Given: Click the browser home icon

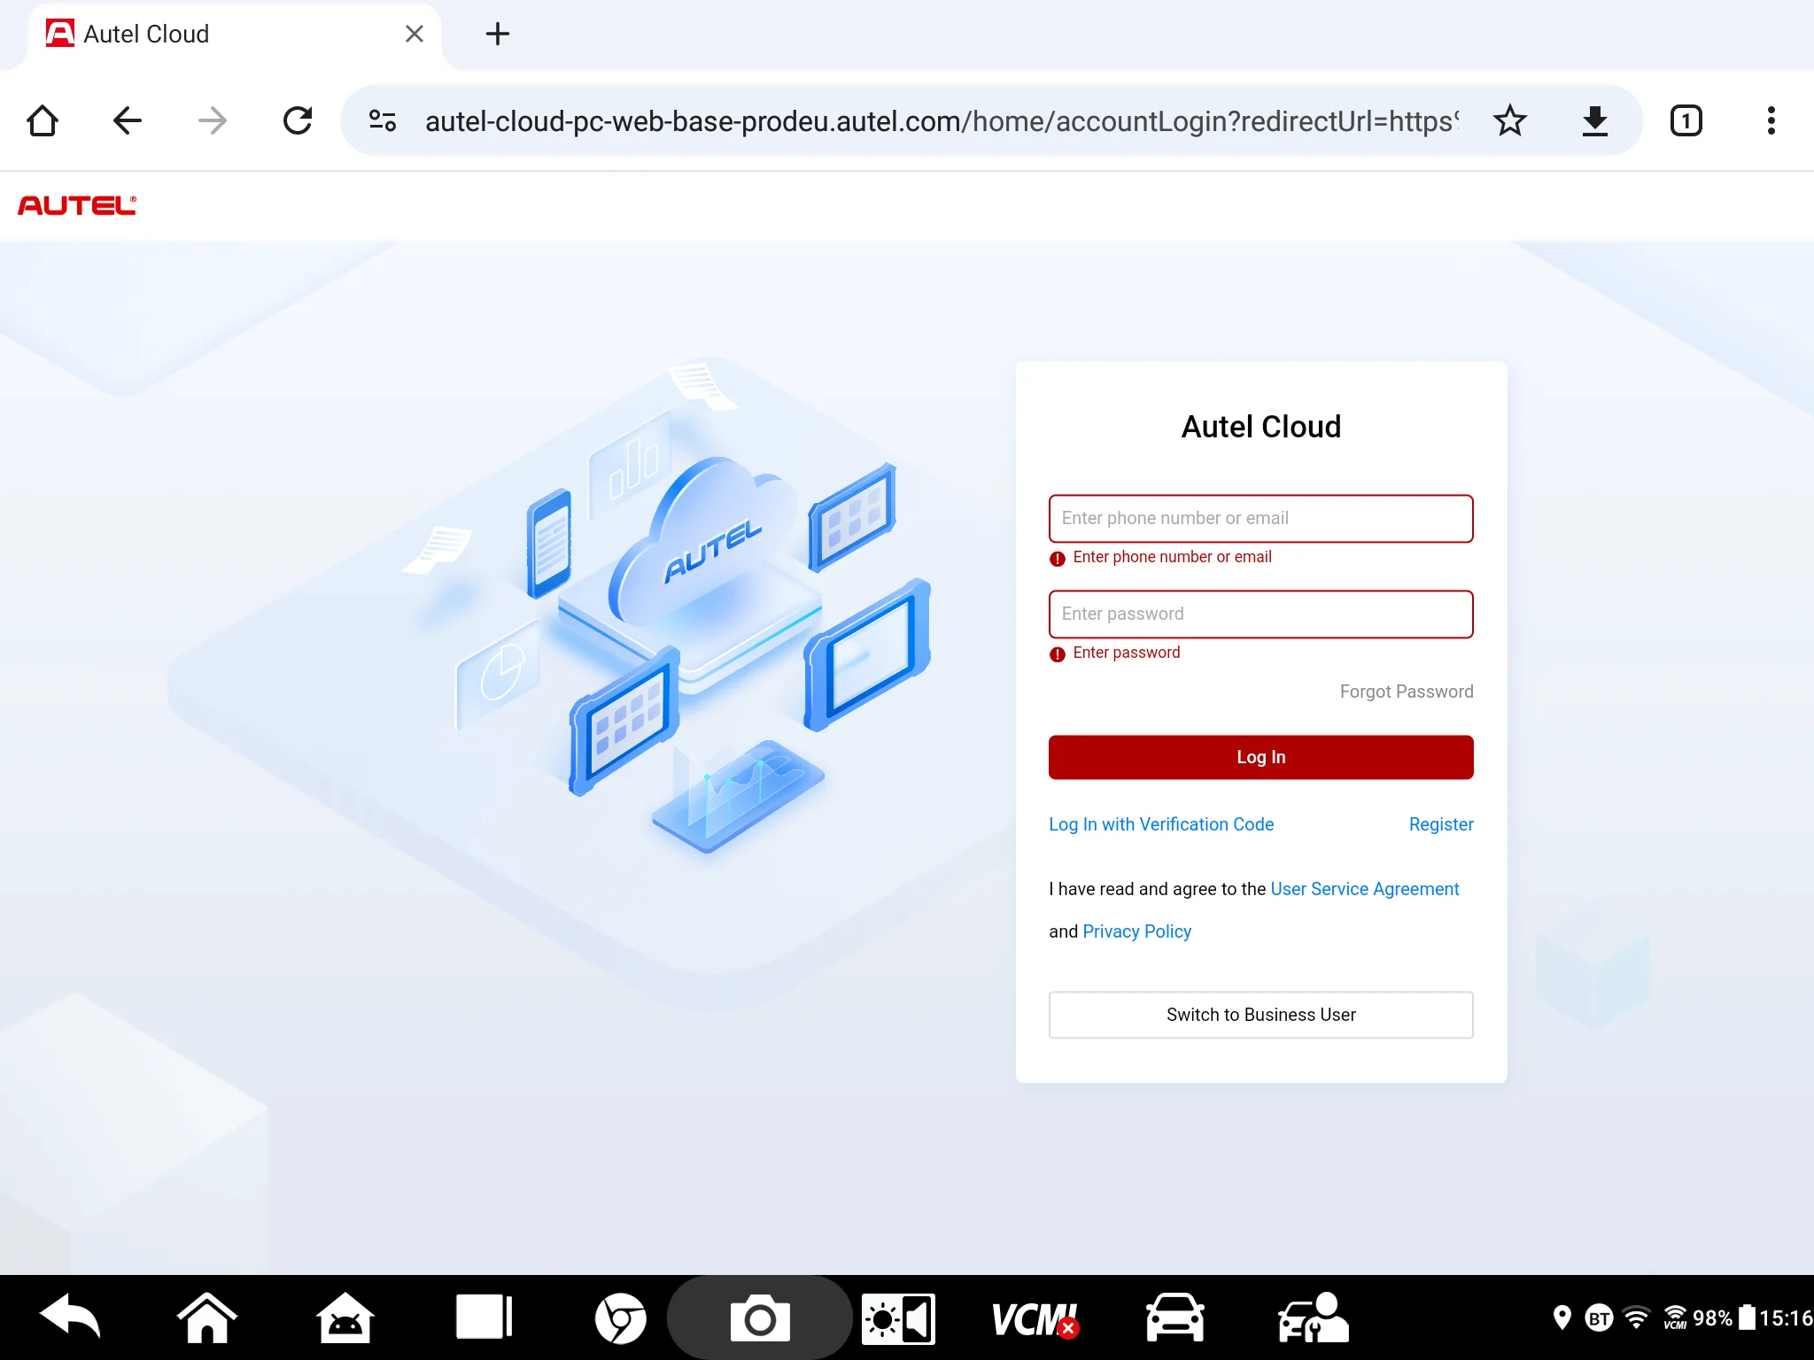Looking at the screenshot, I should click(x=43, y=120).
